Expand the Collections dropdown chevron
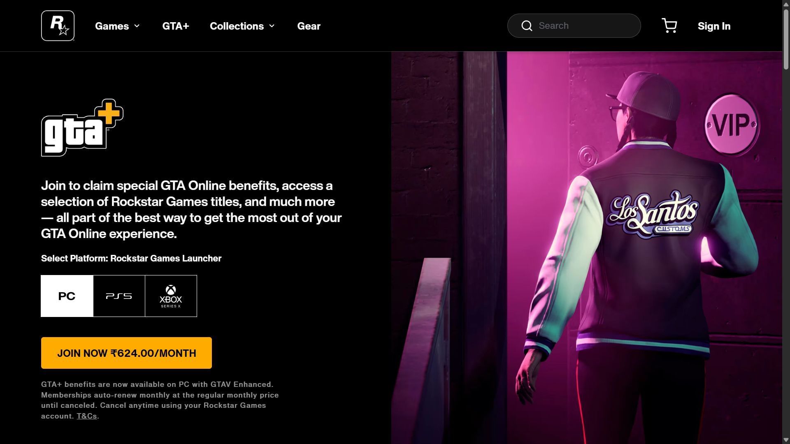Image resolution: width=790 pixels, height=444 pixels. coord(272,26)
